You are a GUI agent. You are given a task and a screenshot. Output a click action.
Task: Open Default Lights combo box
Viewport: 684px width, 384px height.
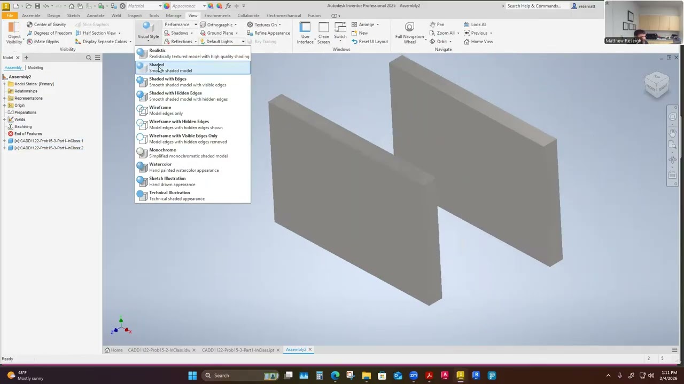tap(222, 42)
